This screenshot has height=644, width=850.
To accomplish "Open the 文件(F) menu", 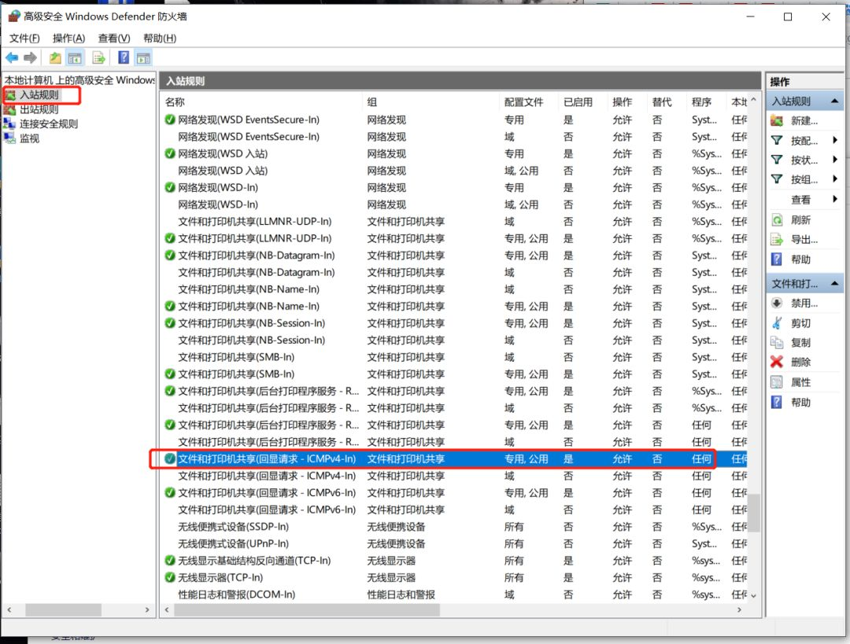I will point(24,38).
